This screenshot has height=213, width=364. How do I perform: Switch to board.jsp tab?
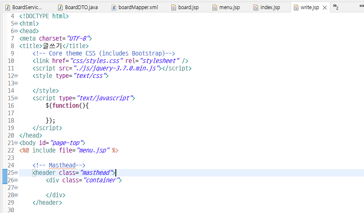[185, 7]
